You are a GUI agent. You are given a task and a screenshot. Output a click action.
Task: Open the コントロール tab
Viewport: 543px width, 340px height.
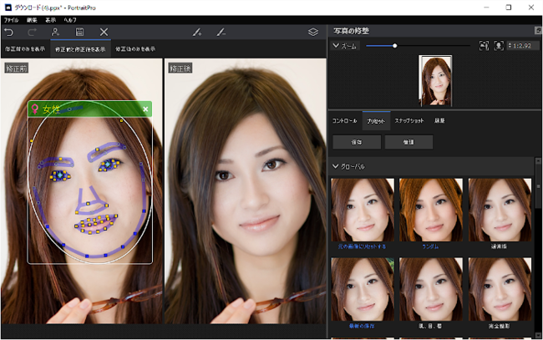344,120
